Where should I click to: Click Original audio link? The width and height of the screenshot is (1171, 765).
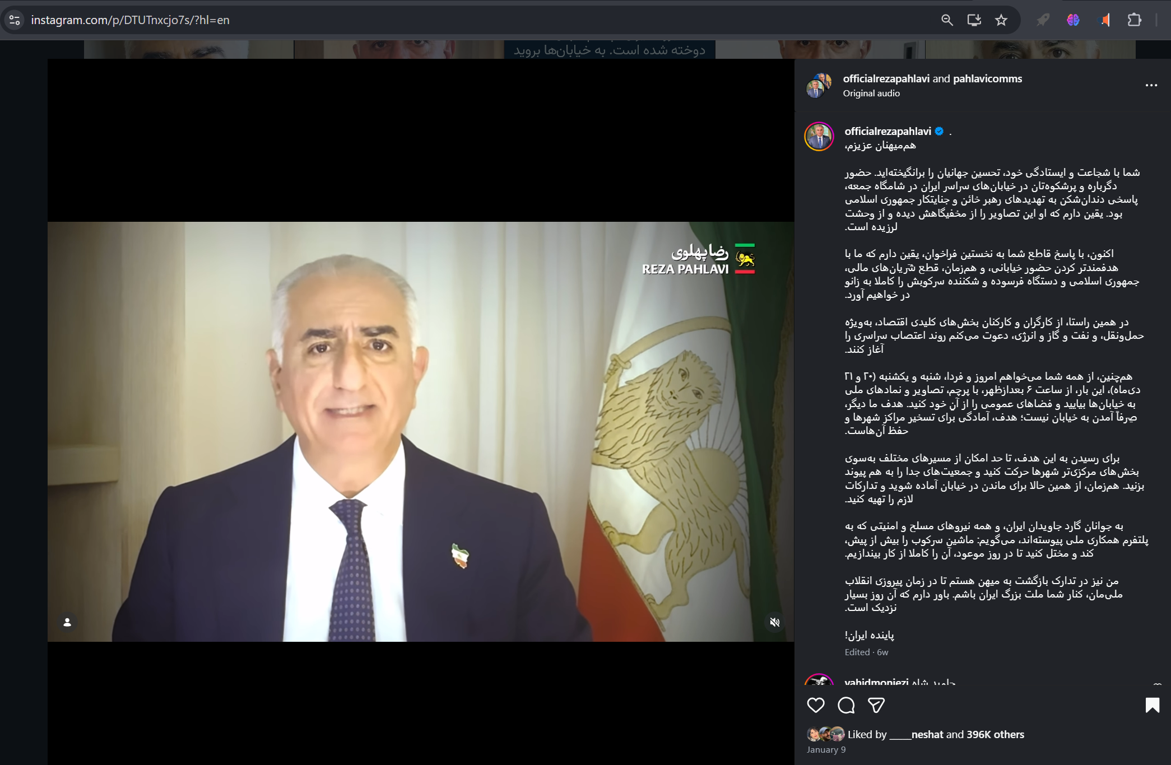[x=871, y=94]
